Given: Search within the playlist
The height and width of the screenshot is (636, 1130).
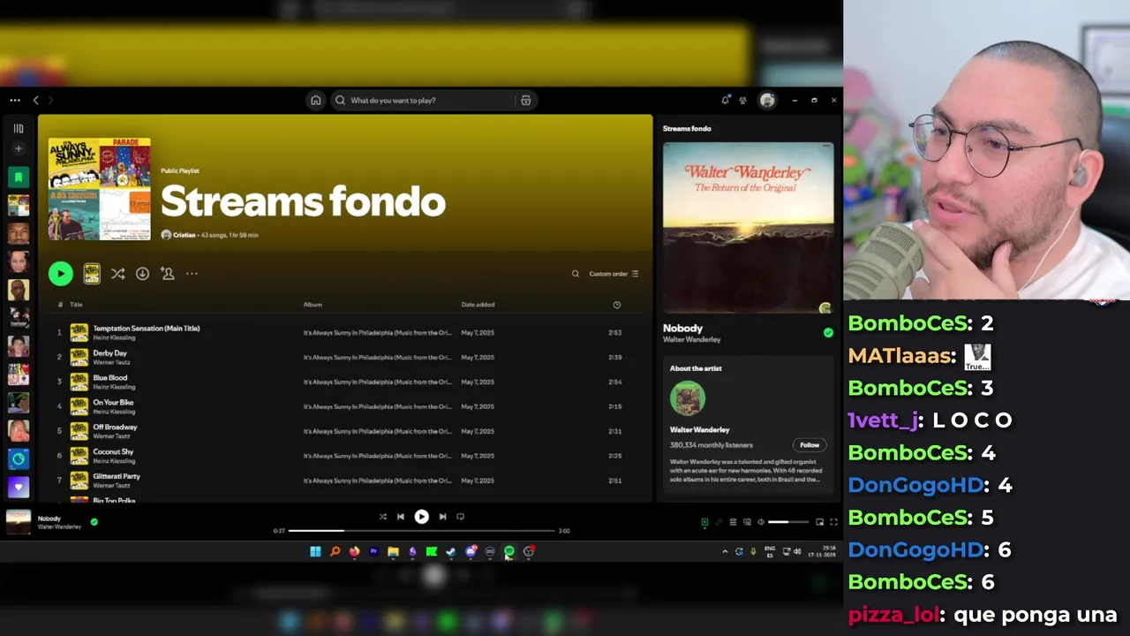Looking at the screenshot, I should tap(576, 274).
